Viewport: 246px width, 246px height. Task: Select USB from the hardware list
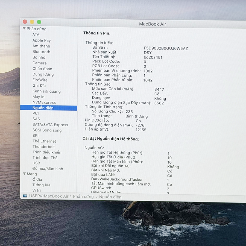click(x=36, y=163)
